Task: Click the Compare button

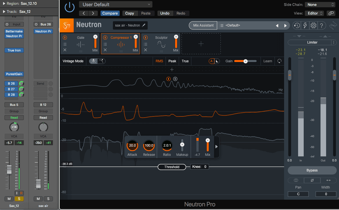Action: point(110,13)
